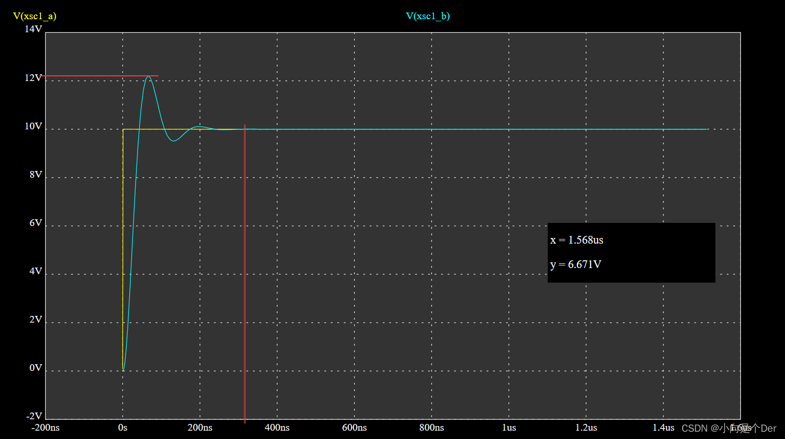Click the 1.4us time axis label
The height and width of the screenshot is (439, 785).
(664, 428)
